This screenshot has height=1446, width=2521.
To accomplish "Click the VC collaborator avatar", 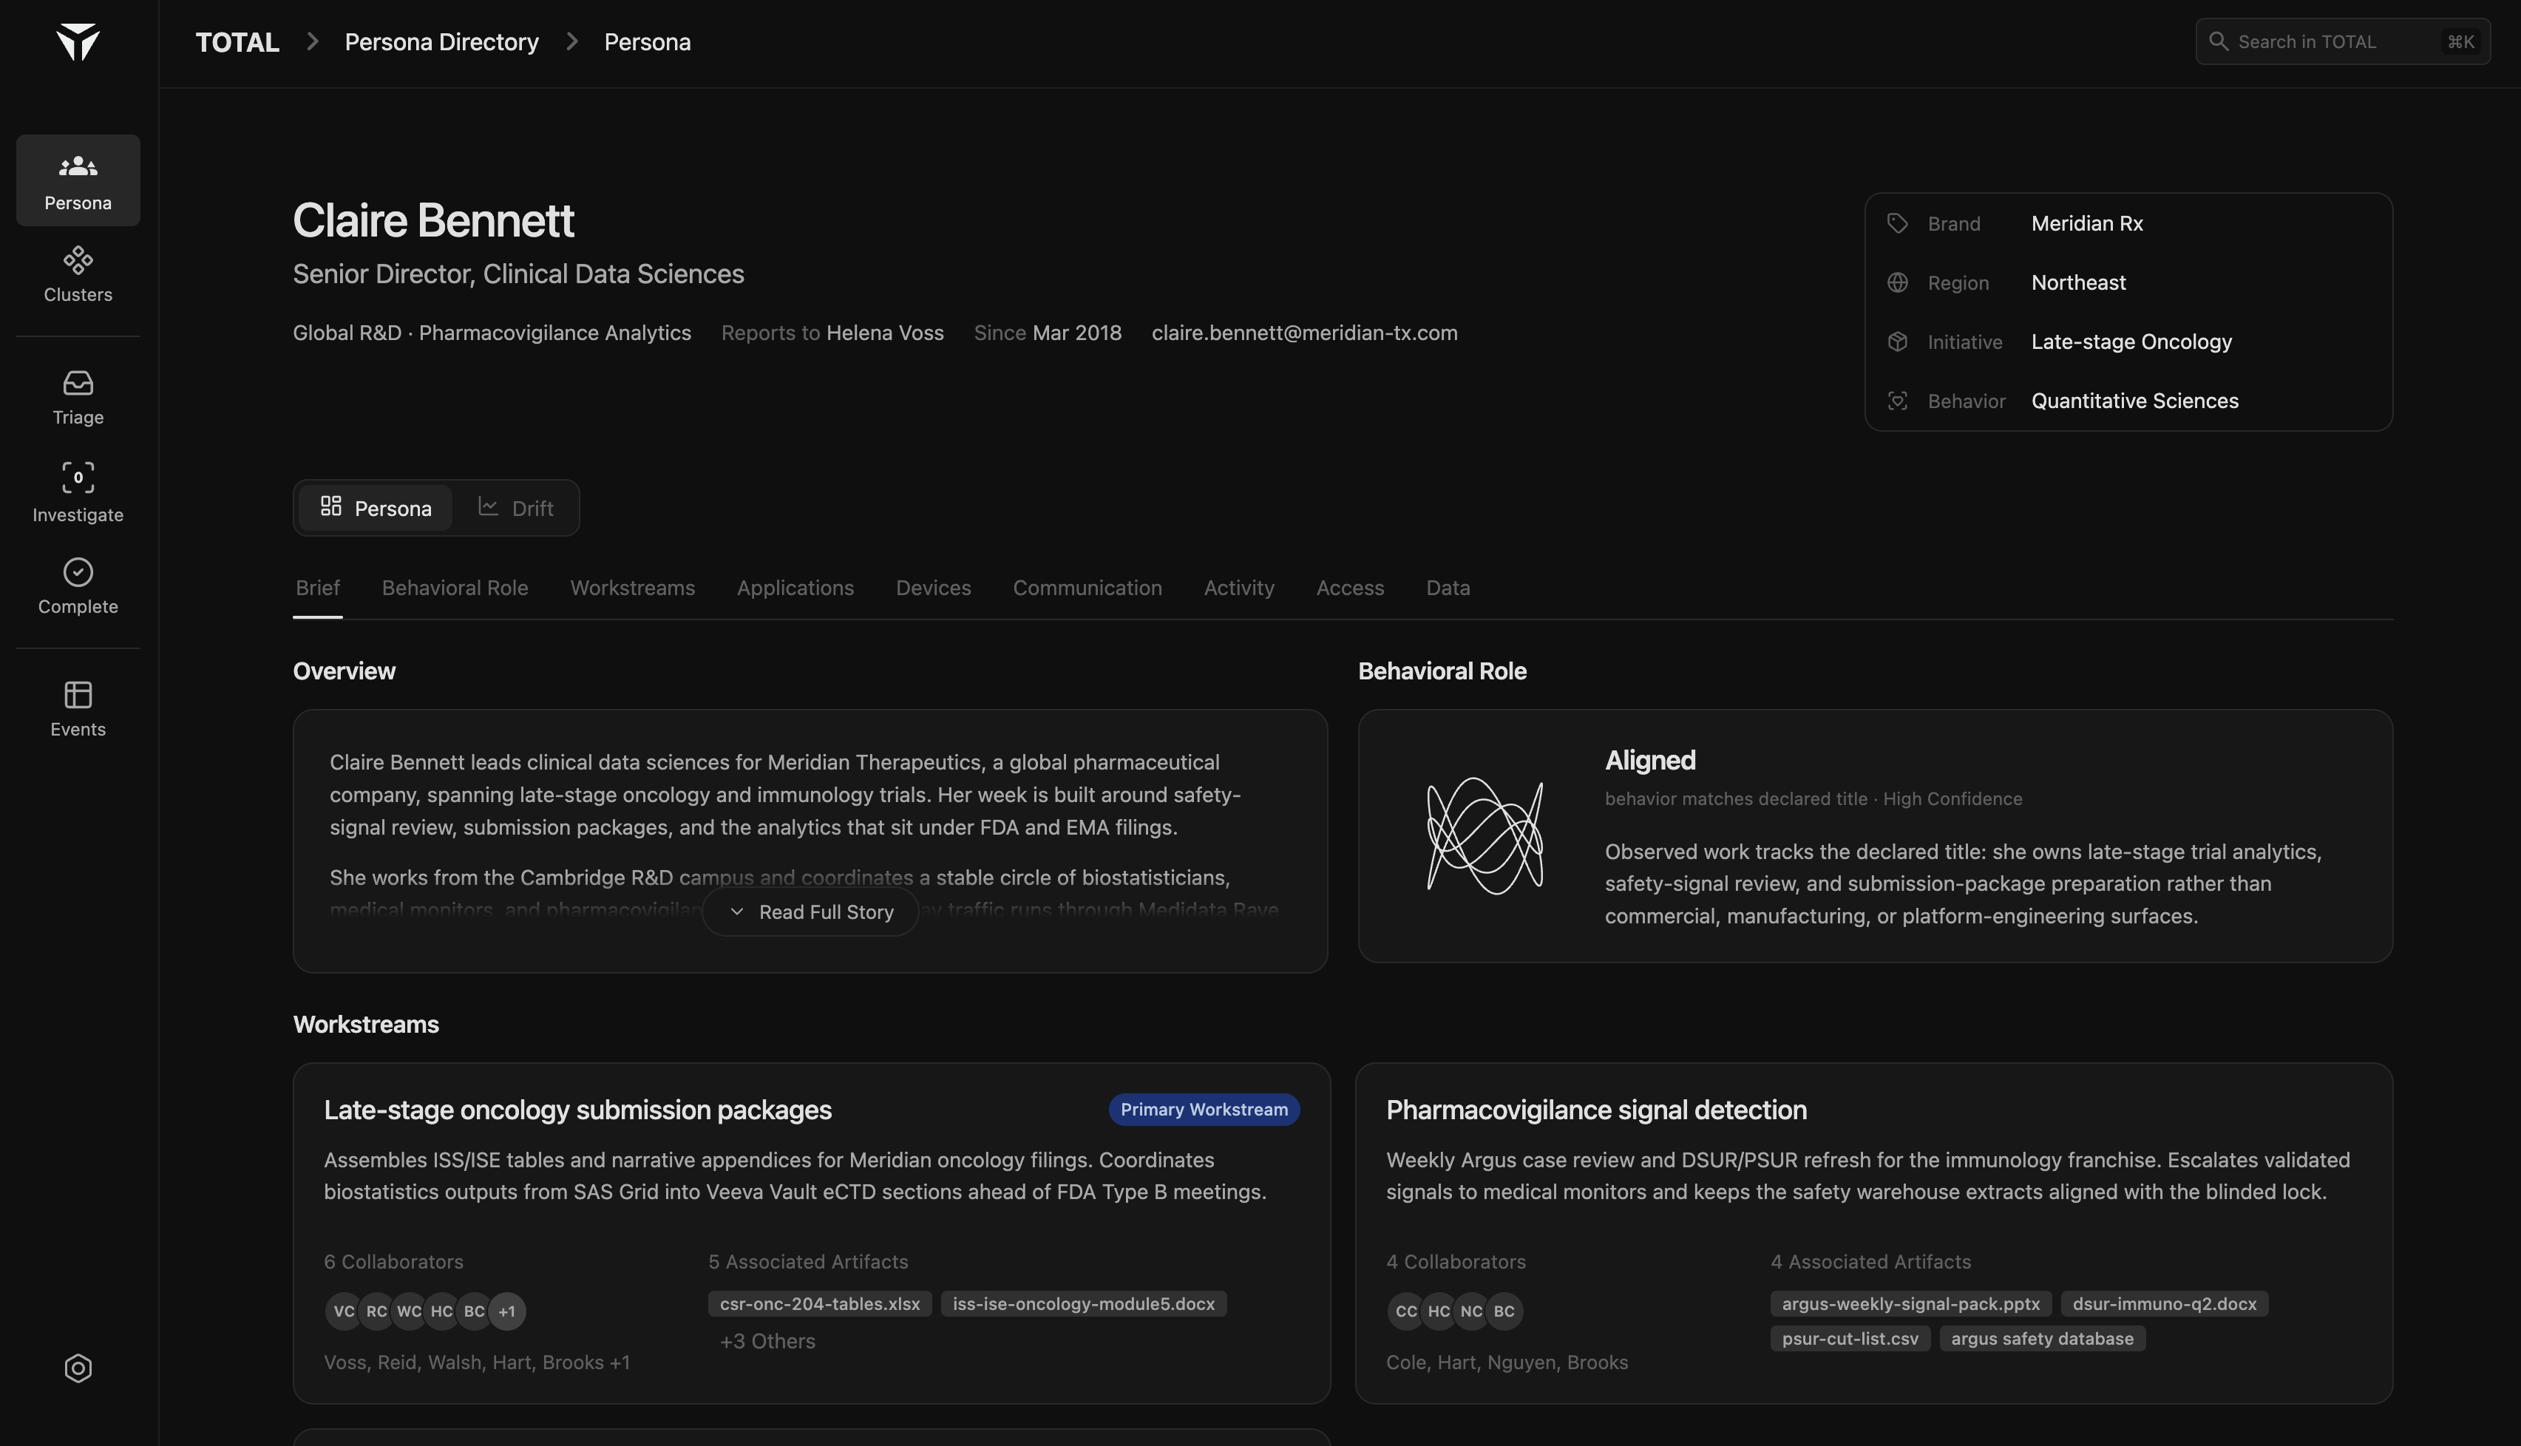I will point(344,1311).
